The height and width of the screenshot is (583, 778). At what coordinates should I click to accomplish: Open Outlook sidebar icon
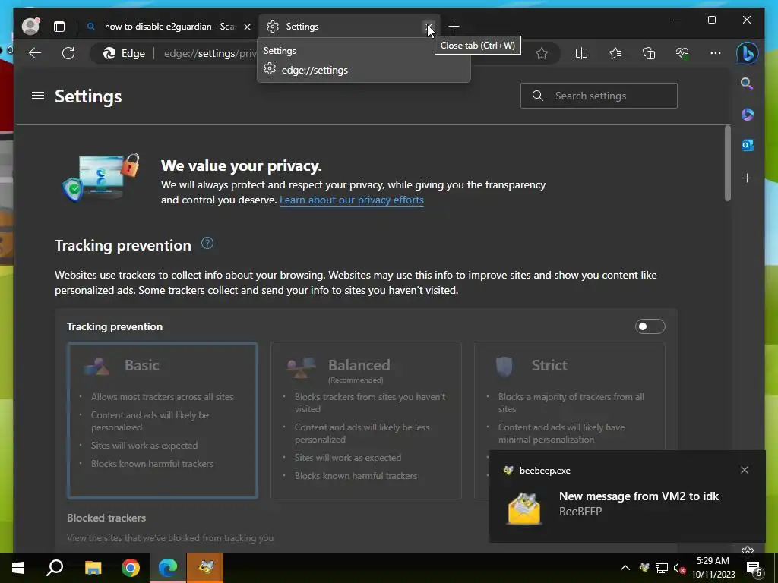(x=748, y=145)
